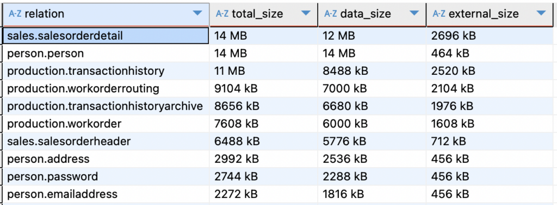Click the A-Z type icon in data_size header

point(331,14)
